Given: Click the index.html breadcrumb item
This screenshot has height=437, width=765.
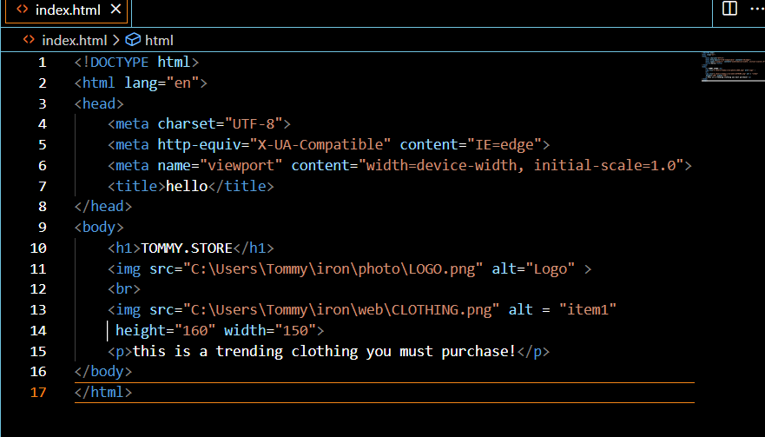Looking at the screenshot, I should pyautogui.click(x=74, y=41).
